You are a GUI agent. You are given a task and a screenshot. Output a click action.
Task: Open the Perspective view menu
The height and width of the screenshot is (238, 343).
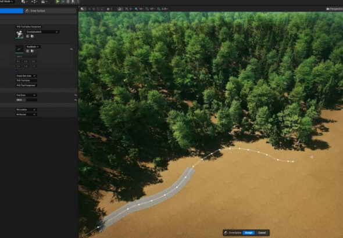tap(334, 9)
